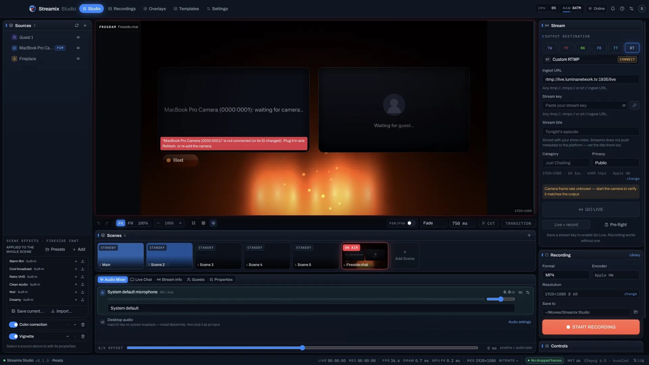
Task: Refresh the Sources list
Action: coord(77,26)
